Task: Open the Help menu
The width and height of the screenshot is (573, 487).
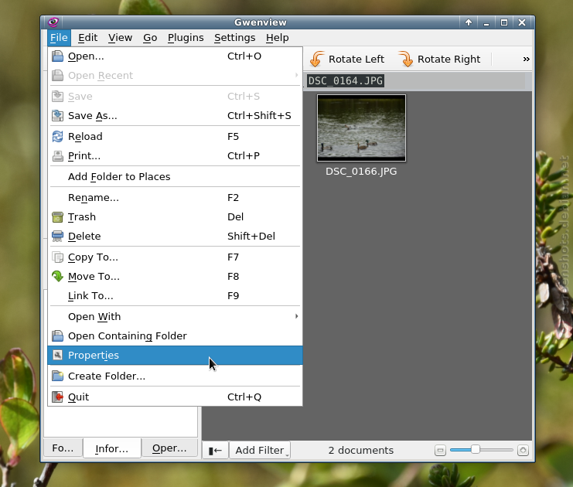Action: tap(278, 38)
